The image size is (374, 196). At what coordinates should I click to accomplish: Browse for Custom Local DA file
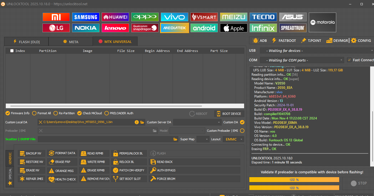tap(142, 122)
